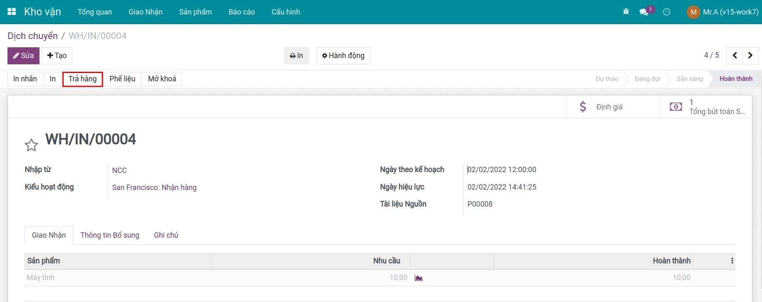
Task: Go back to Dịch chuyển breadcrumb
Action: click(x=32, y=36)
